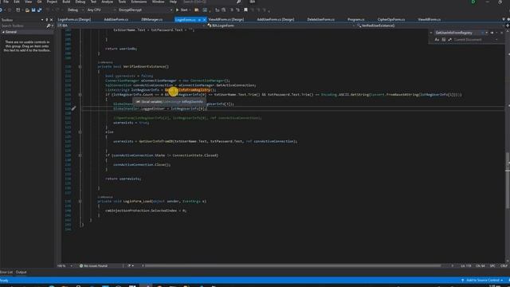Open the VerifiedUserExistance member dropdown
The width and height of the screenshot is (510, 287).
[x=431, y=26]
